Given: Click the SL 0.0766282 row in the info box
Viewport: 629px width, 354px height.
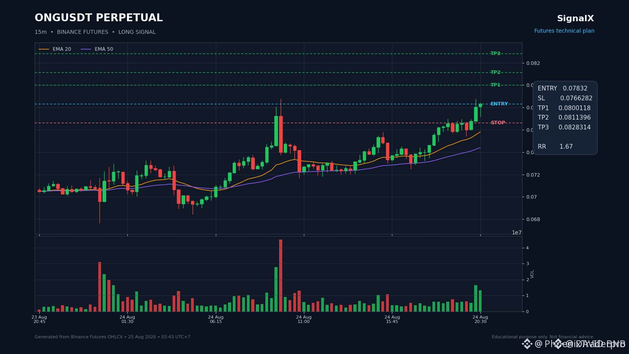Looking at the screenshot, I should tap(565, 98).
